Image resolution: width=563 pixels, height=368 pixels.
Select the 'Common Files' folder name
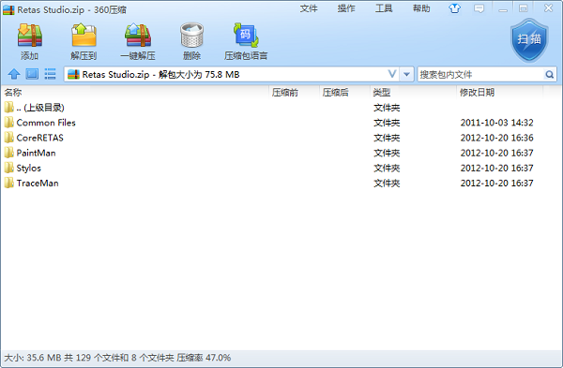46,123
